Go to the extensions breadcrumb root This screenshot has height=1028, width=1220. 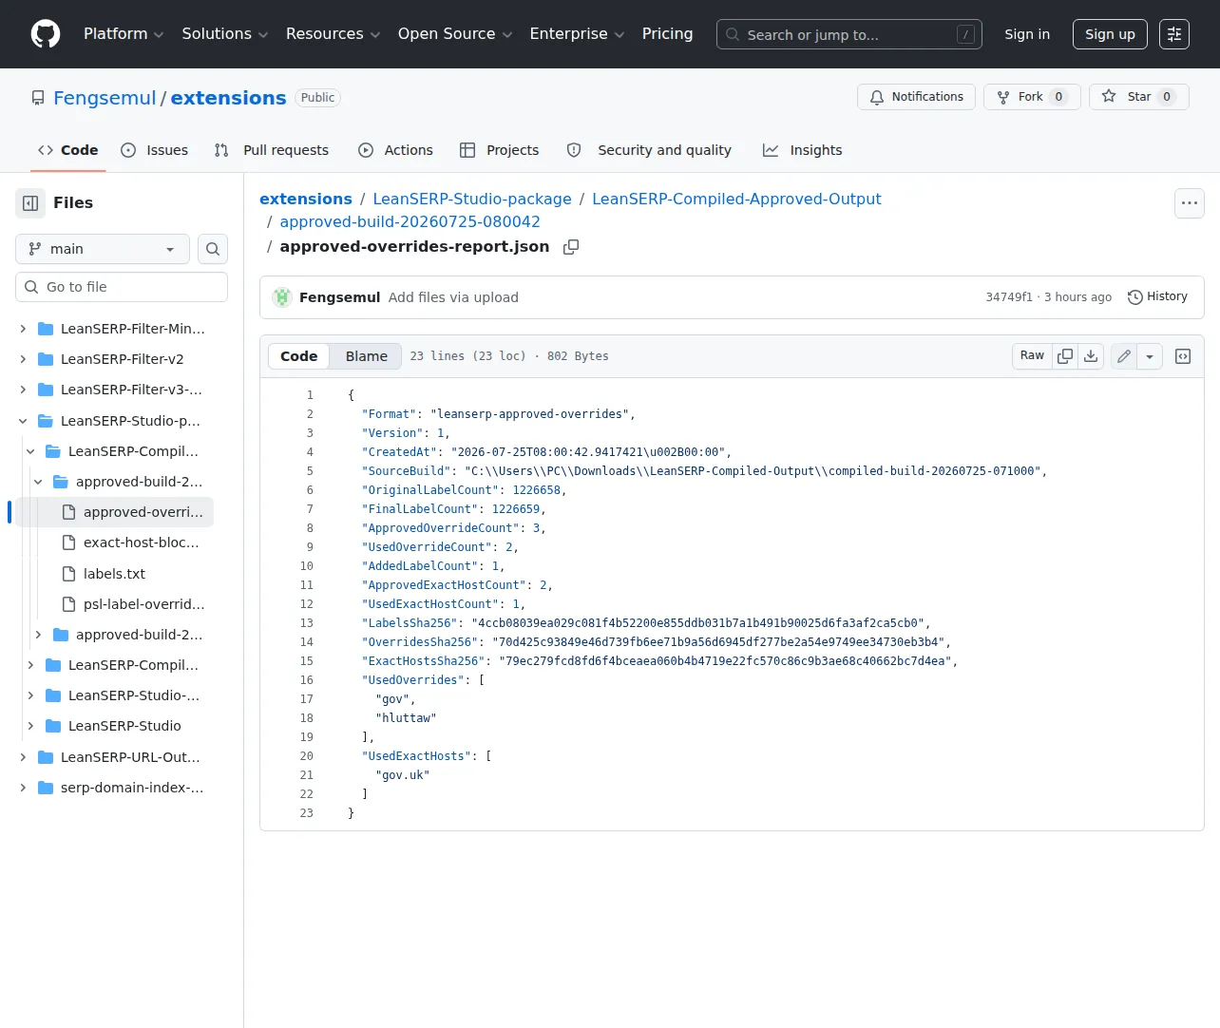pos(306,199)
